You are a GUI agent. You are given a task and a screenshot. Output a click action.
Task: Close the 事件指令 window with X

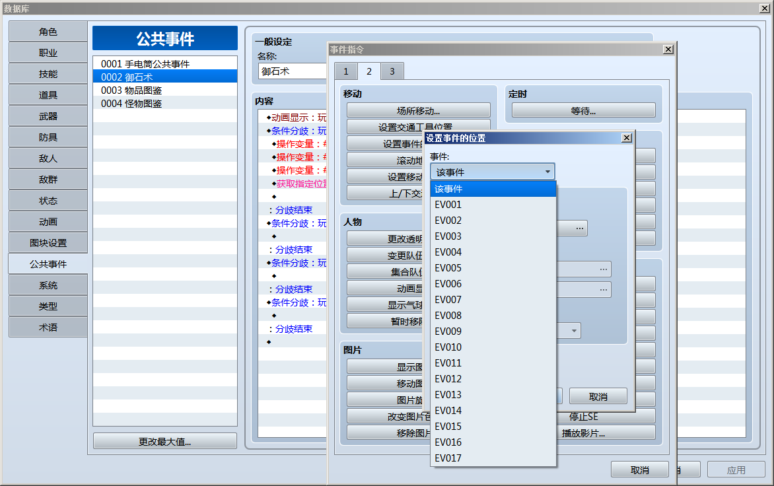coord(668,50)
